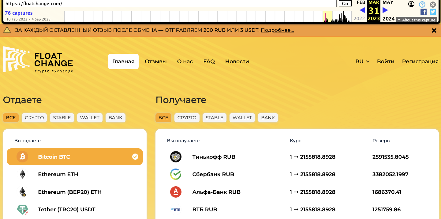Open the Отзывы menu item
Image resolution: width=441 pixels, height=219 pixels.
click(156, 61)
